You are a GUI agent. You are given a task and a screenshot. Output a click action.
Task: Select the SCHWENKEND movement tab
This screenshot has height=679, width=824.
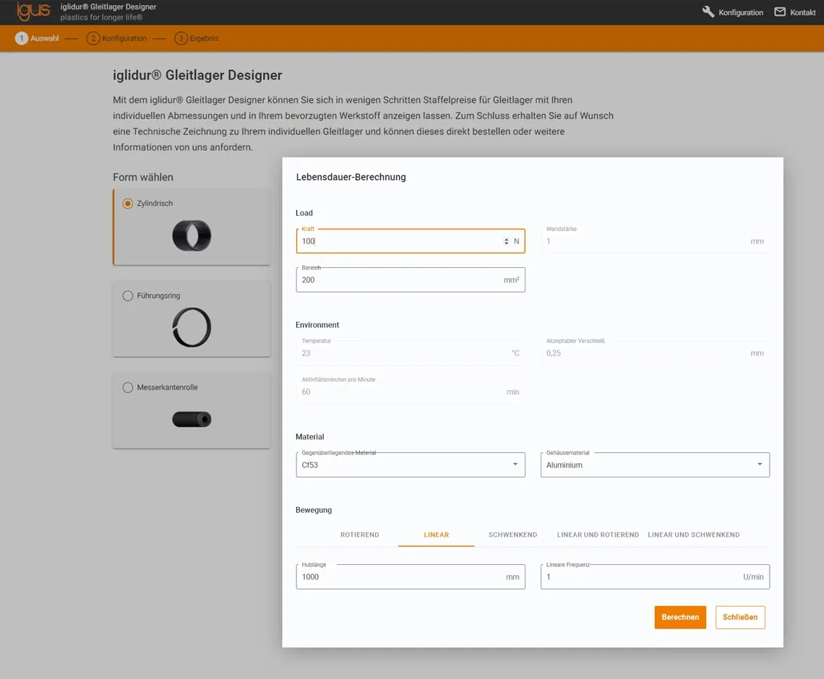[512, 535]
